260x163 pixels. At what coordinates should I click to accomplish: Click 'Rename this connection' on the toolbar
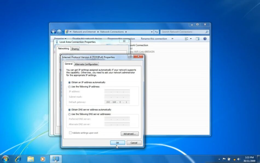coord(154,39)
